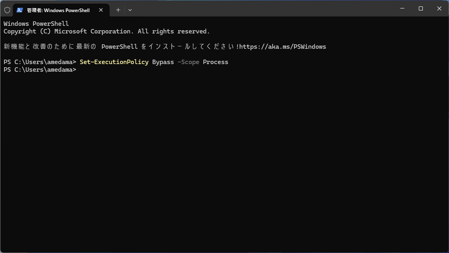Click the word Bypass in command
Viewport: 449px width, 253px height.
pyautogui.click(x=163, y=62)
